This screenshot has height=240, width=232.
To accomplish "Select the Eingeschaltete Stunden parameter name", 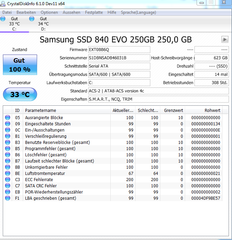I will tap(48, 124).
